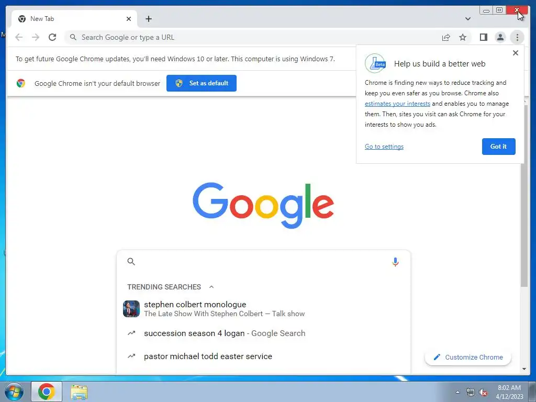536x402 pixels.
Task: Select stephen colbert monologue suggestion
Action: click(x=263, y=309)
